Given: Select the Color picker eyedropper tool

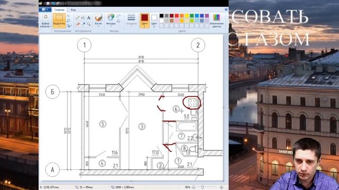Looking at the screenshot, I should [x=84, y=24].
